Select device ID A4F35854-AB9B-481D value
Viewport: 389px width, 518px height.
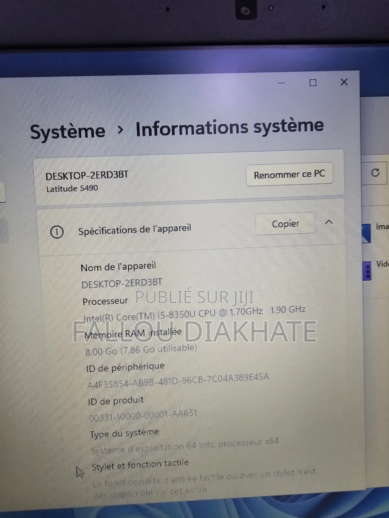(178, 380)
